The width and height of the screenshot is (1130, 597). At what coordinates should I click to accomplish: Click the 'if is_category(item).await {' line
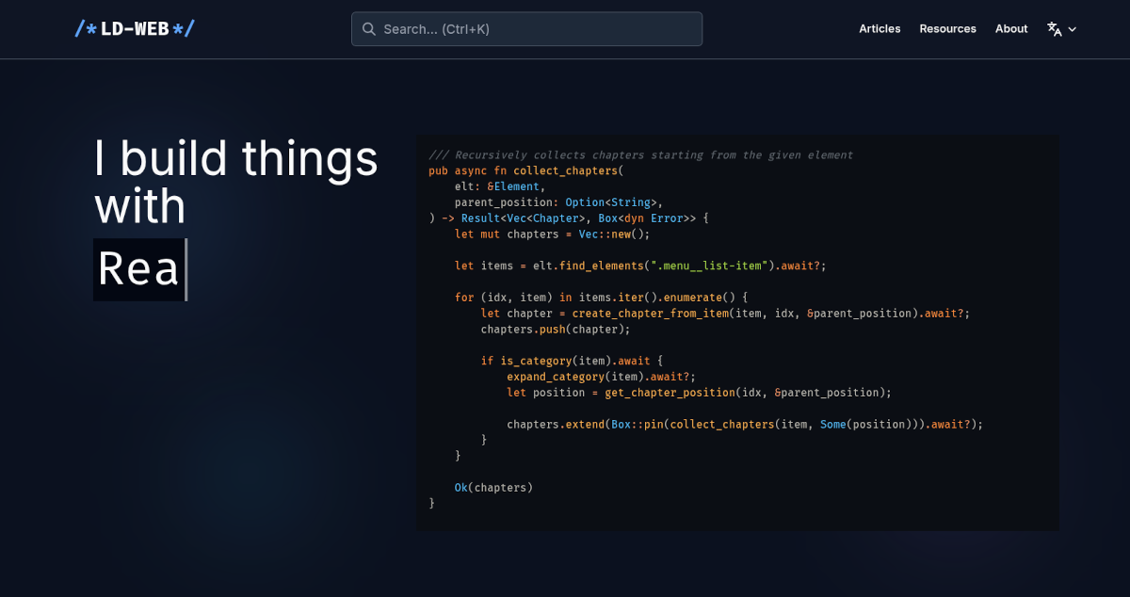[x=573, y=361]
